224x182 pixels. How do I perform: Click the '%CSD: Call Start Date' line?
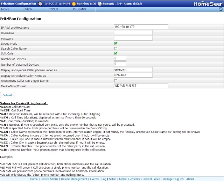tap(15, 107)
